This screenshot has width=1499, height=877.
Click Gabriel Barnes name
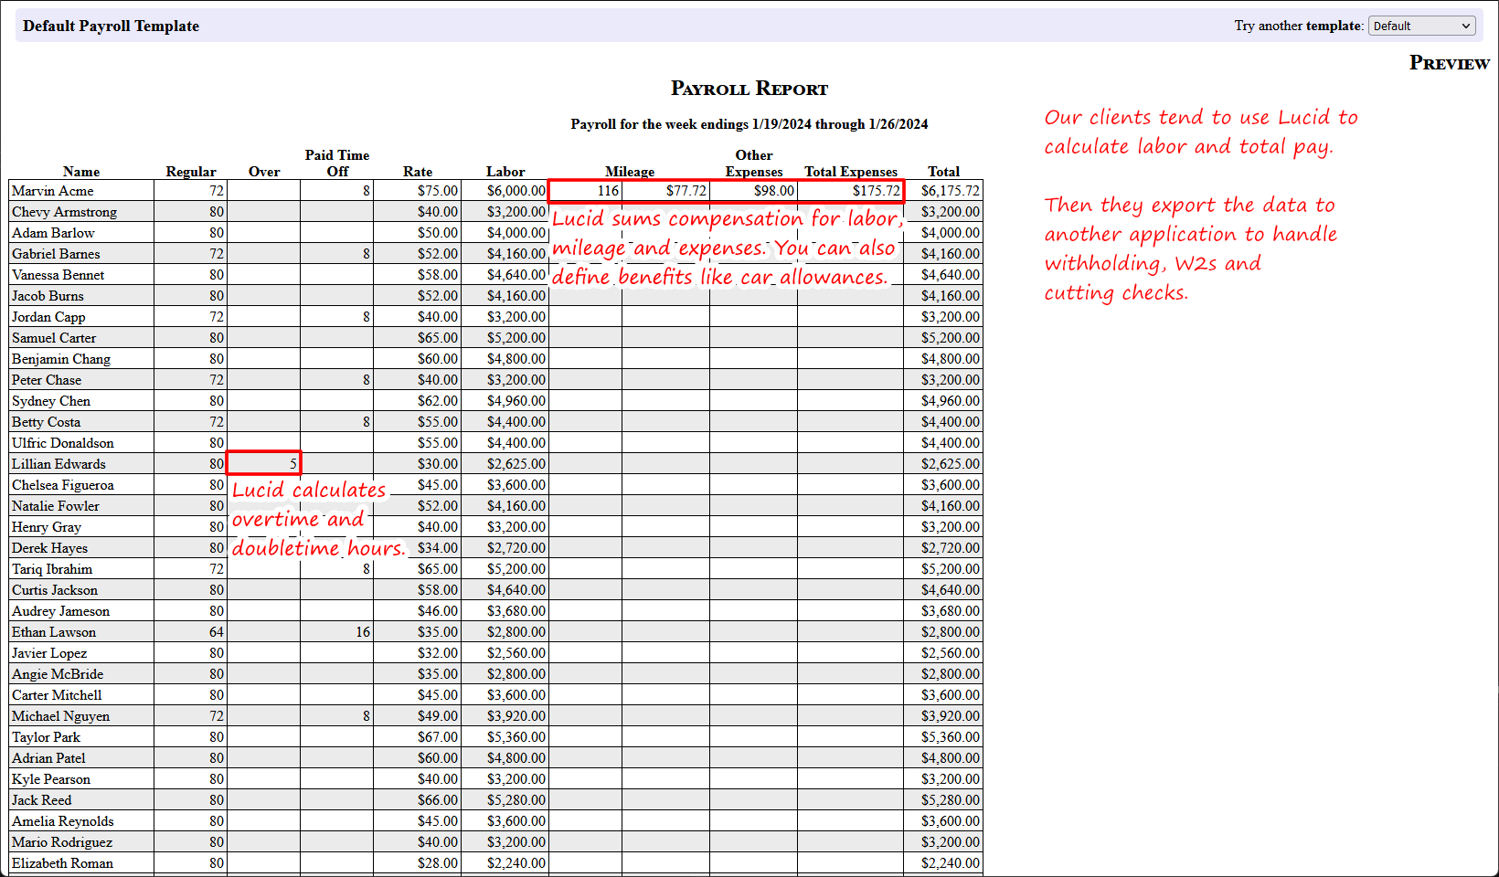click(81, 254)
